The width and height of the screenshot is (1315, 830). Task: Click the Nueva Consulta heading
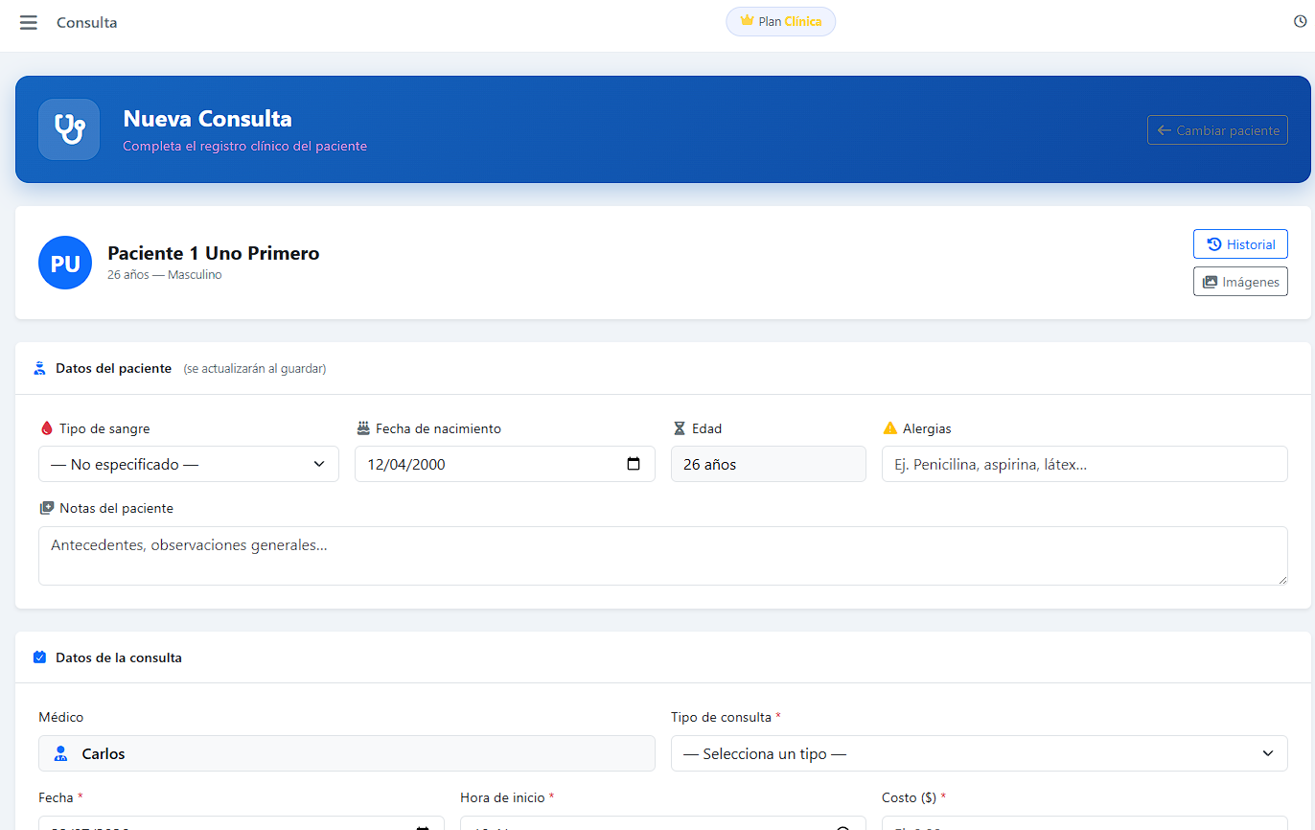tap(208, 119)
